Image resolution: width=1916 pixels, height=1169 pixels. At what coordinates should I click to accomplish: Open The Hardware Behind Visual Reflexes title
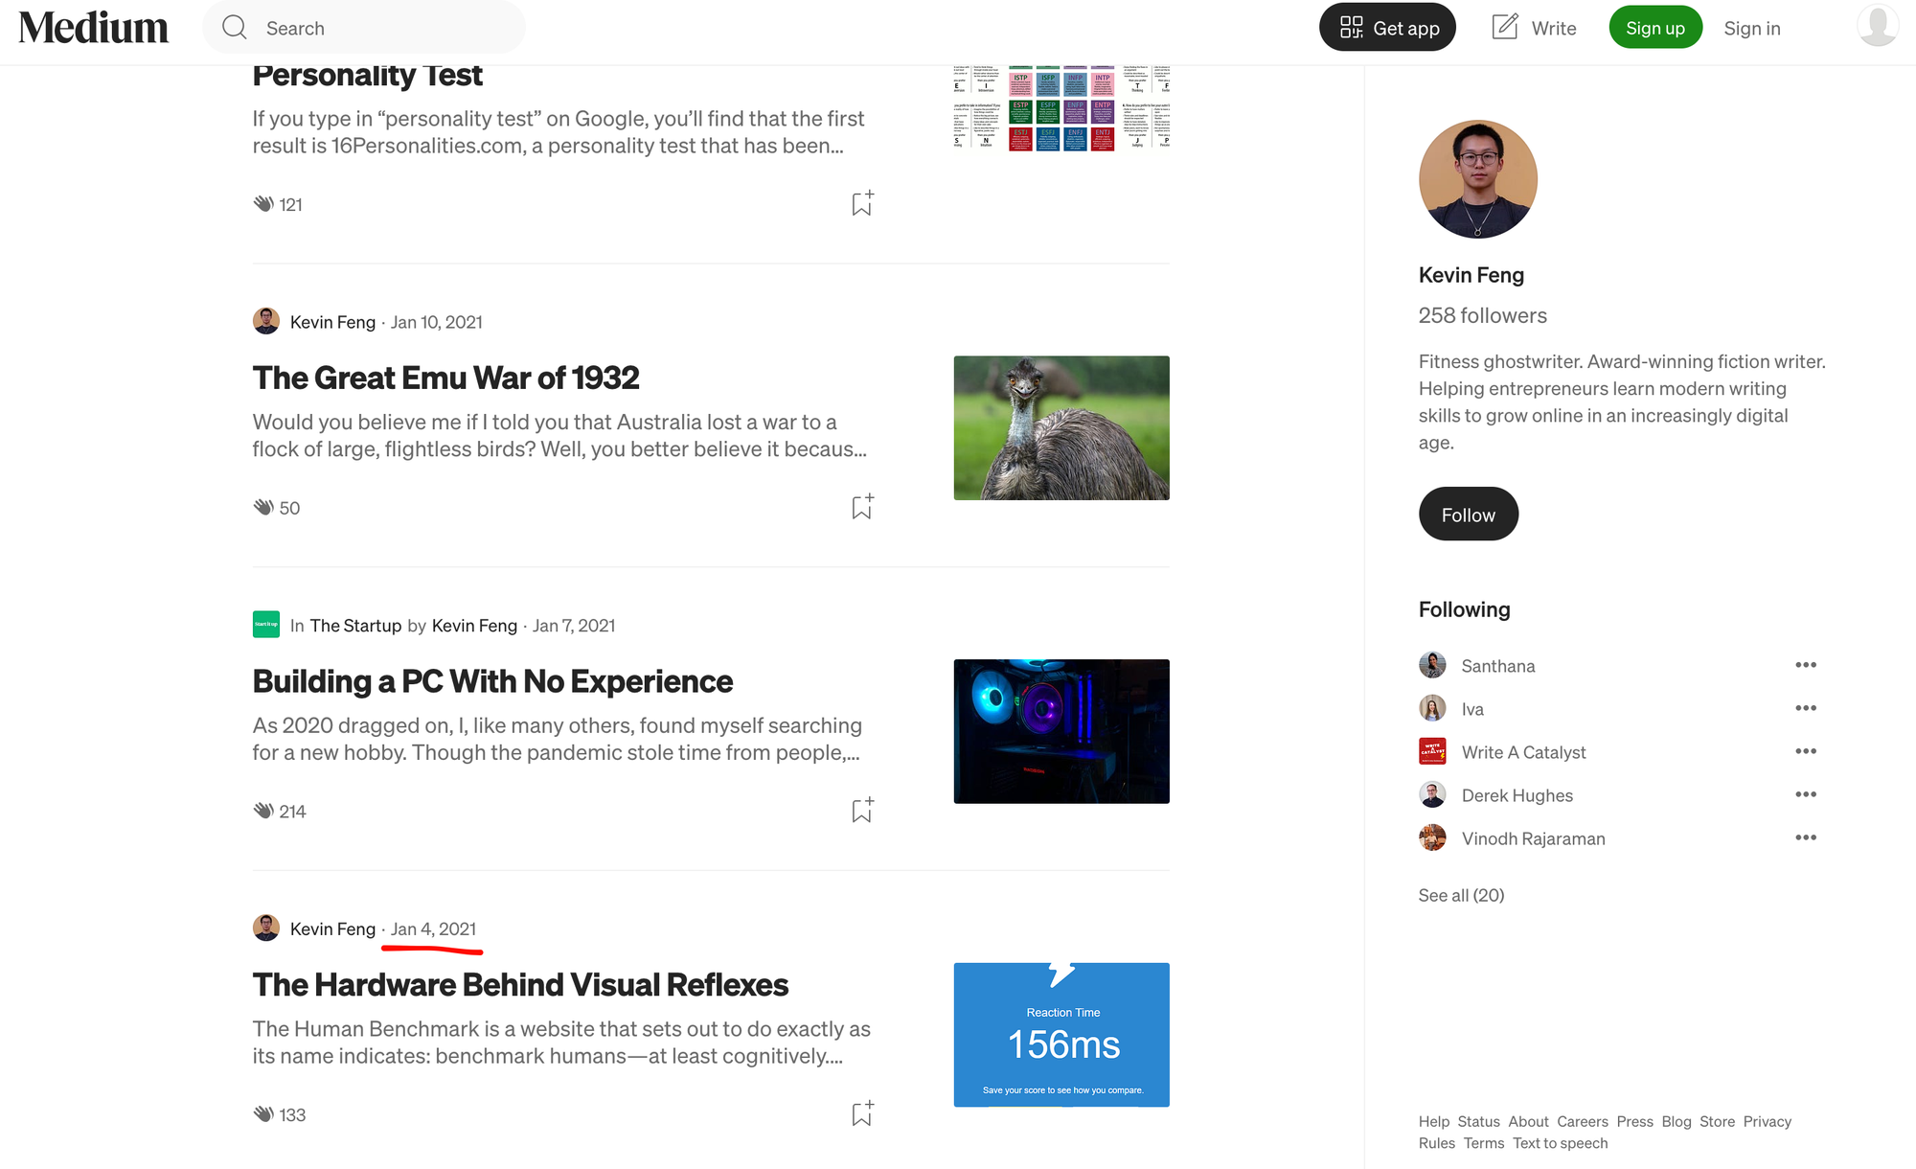(x=520, y=984)
